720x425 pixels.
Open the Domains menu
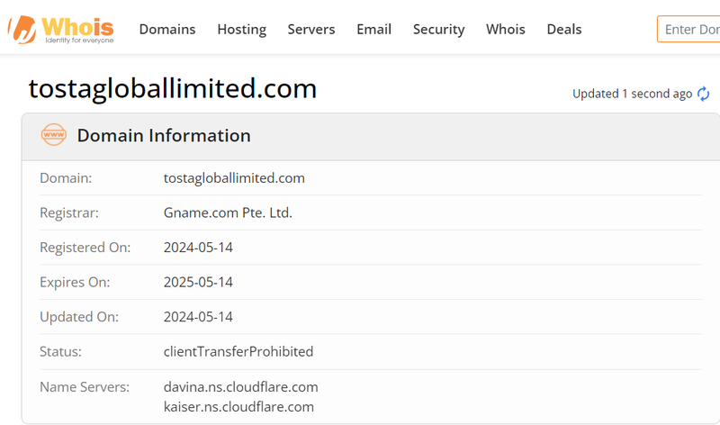(x=167, y=29)
